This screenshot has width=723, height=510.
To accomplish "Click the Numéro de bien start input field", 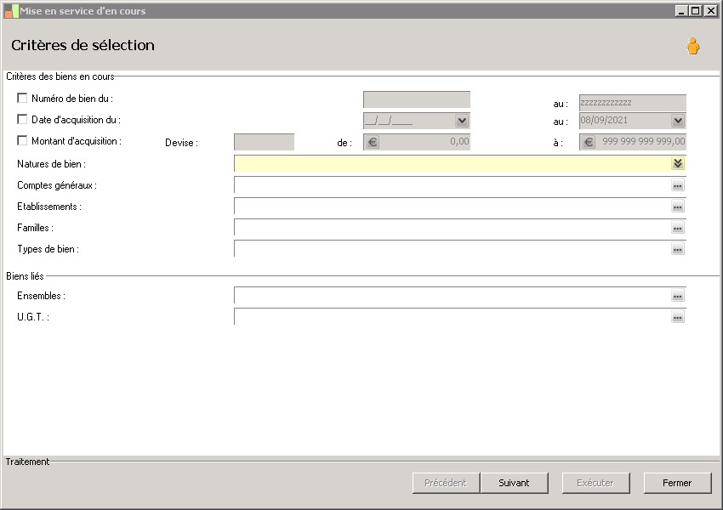I will pyautogui.click(x=417, y=99).
